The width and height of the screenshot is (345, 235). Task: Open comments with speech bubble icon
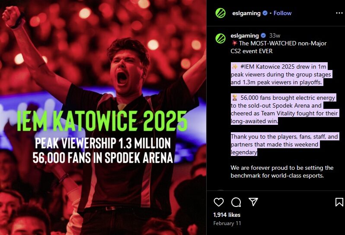tap(236, 202)
